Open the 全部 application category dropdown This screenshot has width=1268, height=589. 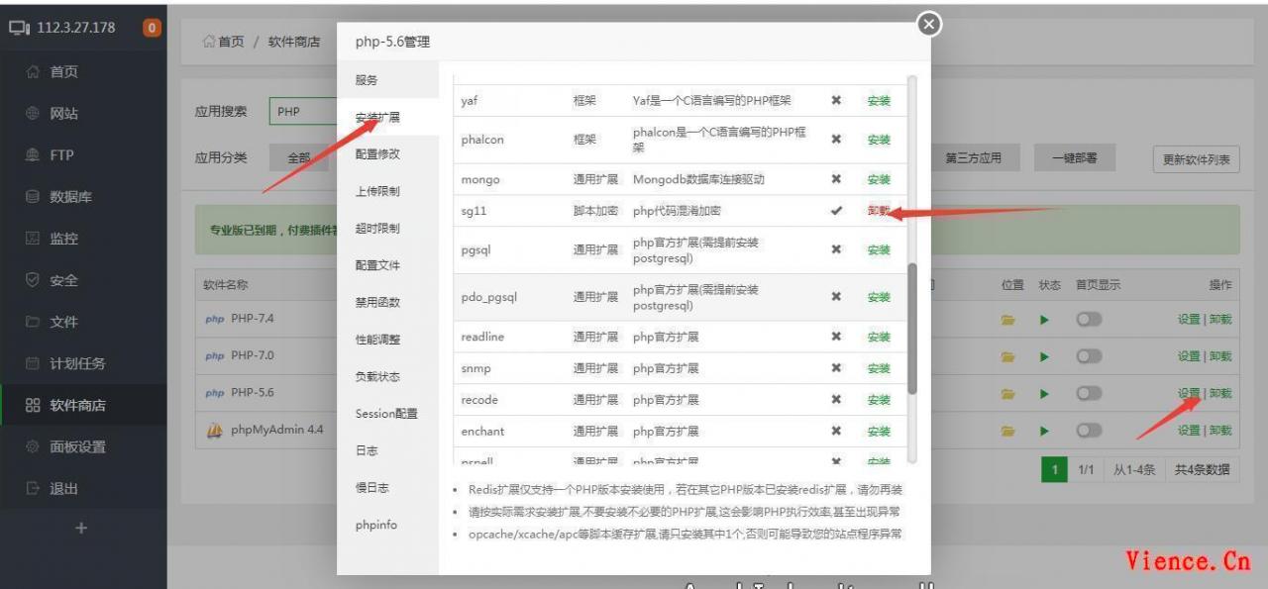coord(298,158)
